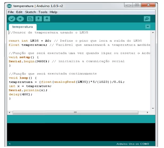Open the Tools menu
164x148 pixels.
click(x=43, y=12)
